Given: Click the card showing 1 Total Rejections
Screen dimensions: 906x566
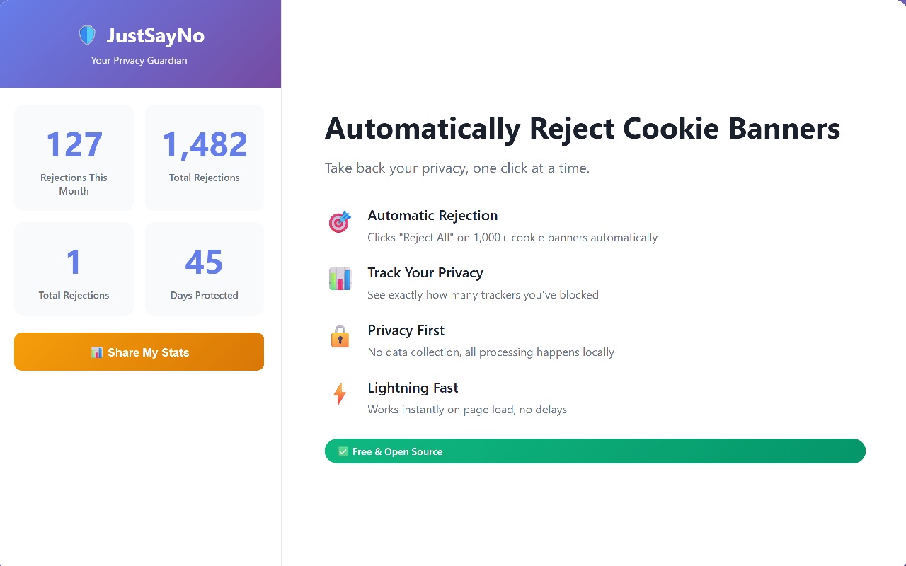Looking at the screenshot, I should point(74,269).
